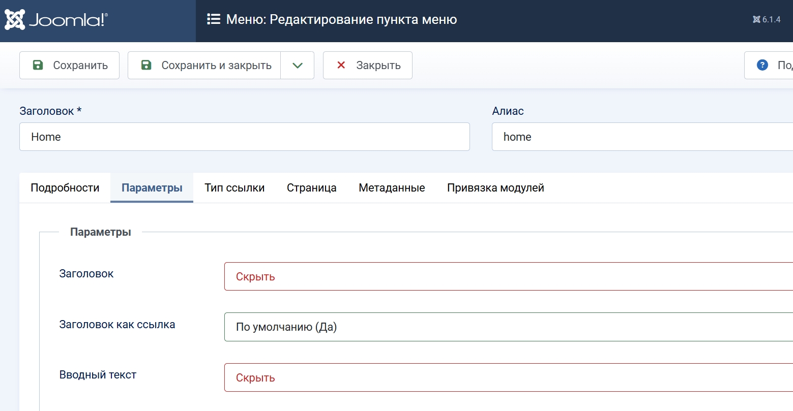Click the Меню: Редактирование пункта меню heading
The height and width of the screenshot is (411, 793).
(x=341, y=19)
